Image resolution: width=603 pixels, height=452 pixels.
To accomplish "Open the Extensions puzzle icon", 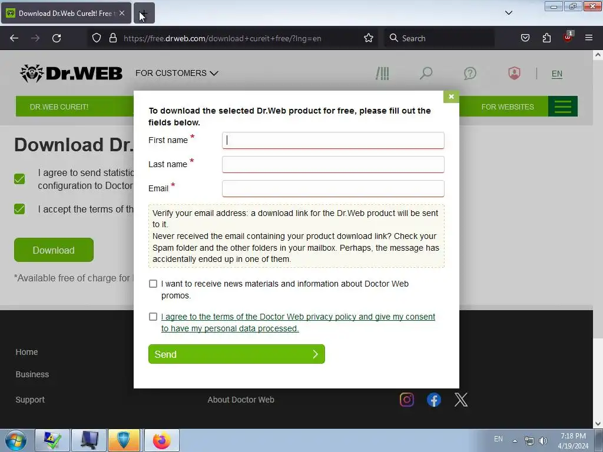I will [546, 38].
